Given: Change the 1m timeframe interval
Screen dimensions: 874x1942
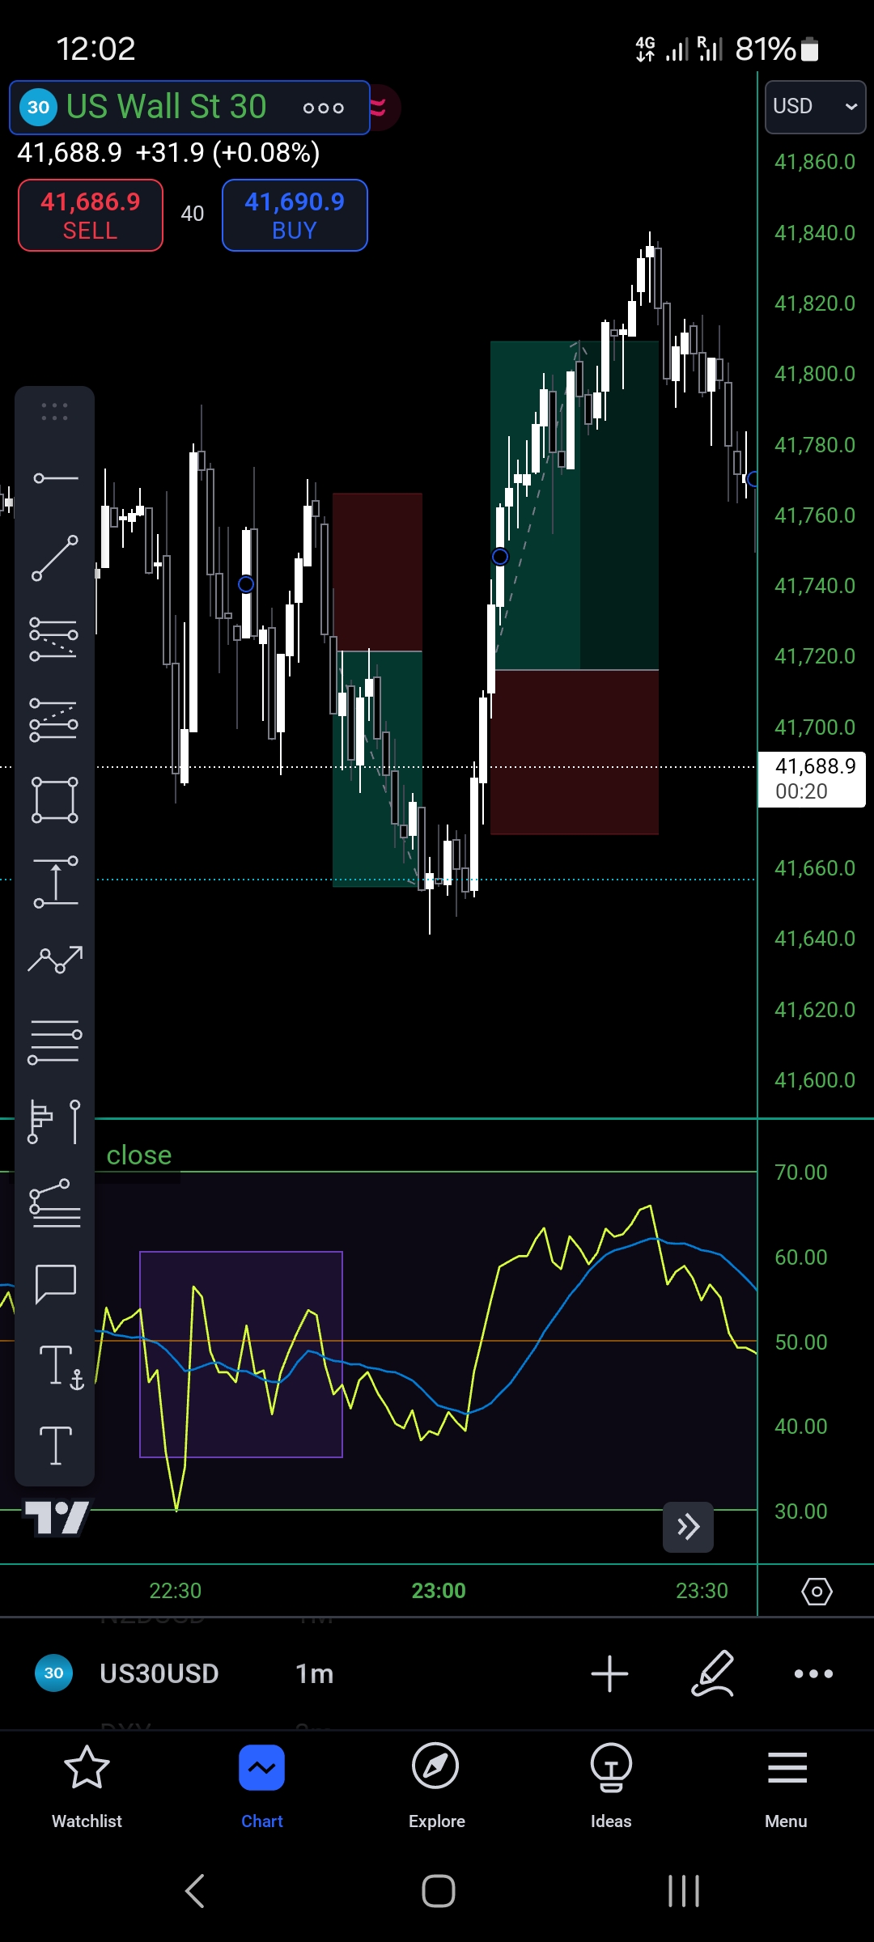Looking at the screenshot, I should pyautogui.click(x=314, y=1673).
